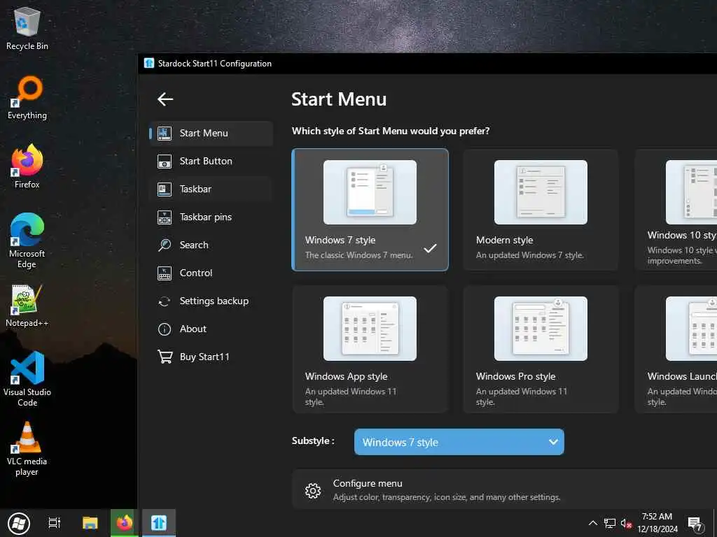Viewport: 717px width, 537px height.
Task: Switch to Firefox on the taskbar
Action: coord(124,523)
